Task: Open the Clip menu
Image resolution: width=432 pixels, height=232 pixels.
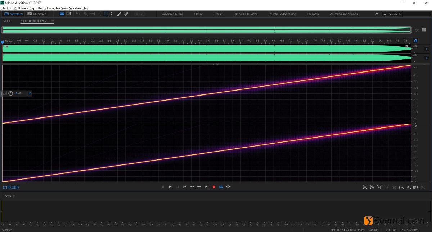Action: point(32,8)
